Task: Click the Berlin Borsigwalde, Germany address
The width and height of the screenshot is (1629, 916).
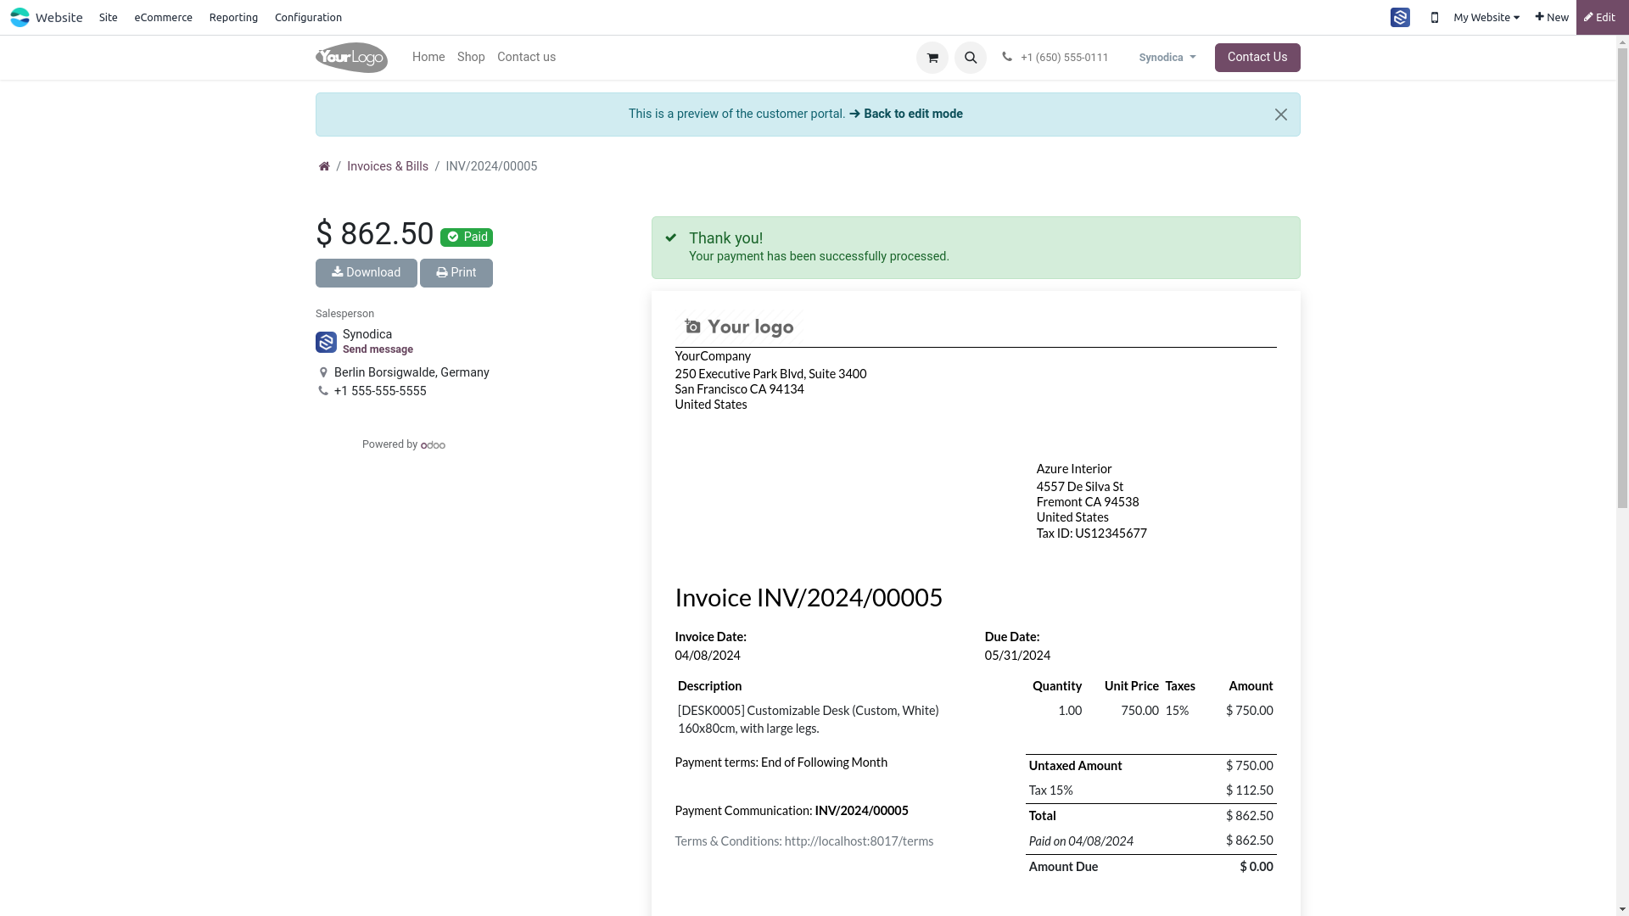Action: tap(411, 372)
